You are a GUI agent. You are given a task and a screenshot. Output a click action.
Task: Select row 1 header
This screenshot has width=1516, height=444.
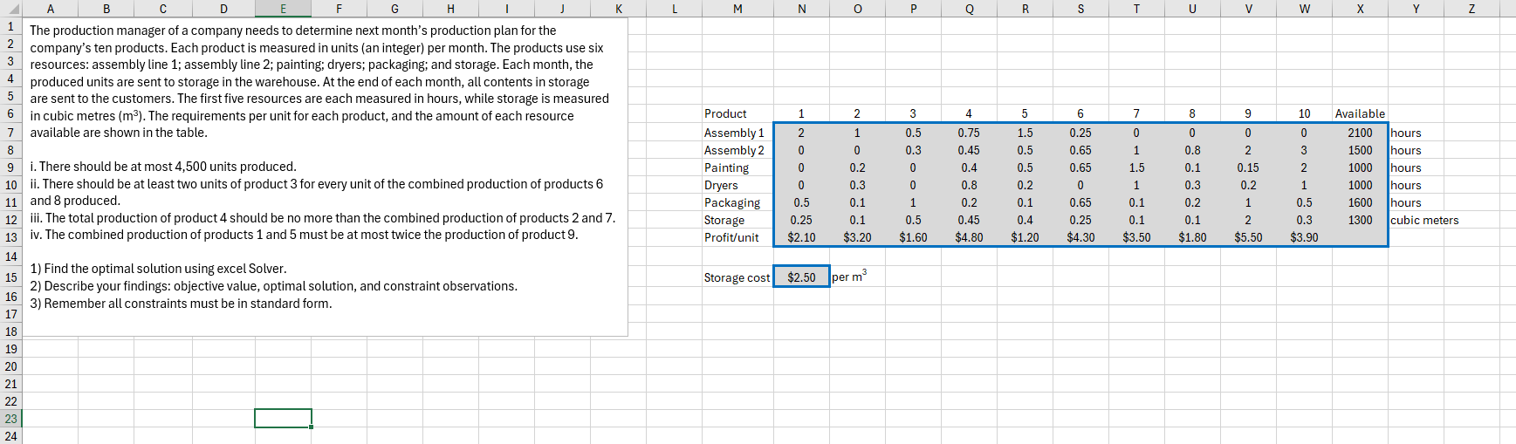pyautogui.click(x=10, y=26)
